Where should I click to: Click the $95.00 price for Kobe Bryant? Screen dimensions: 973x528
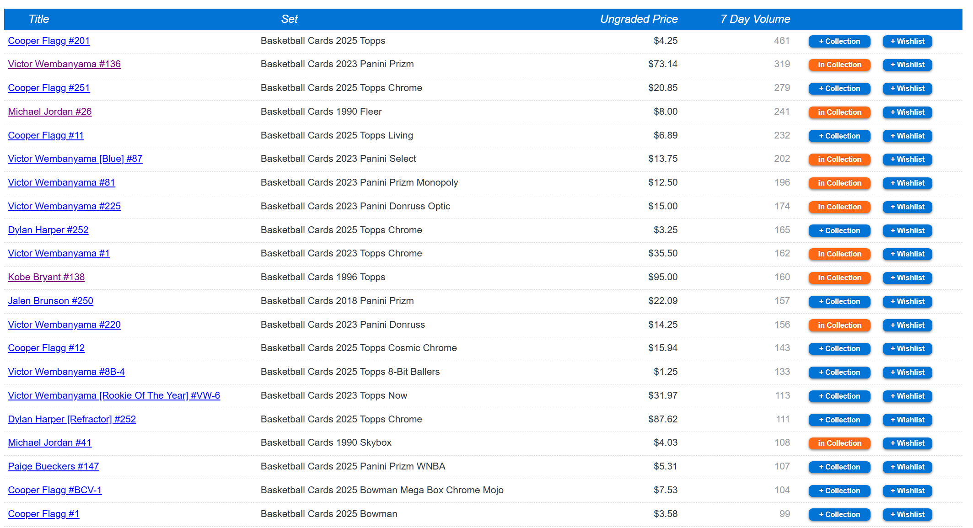point(663,277)
